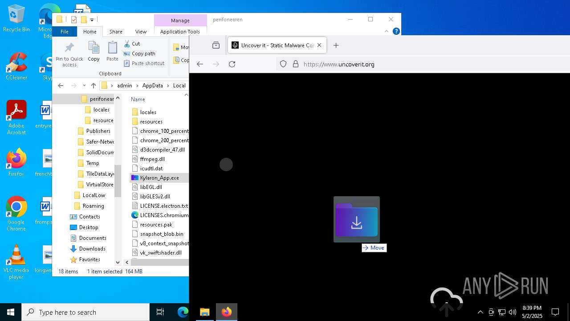
Task: Show hidden system tray icons
Action: click(480, 312)
